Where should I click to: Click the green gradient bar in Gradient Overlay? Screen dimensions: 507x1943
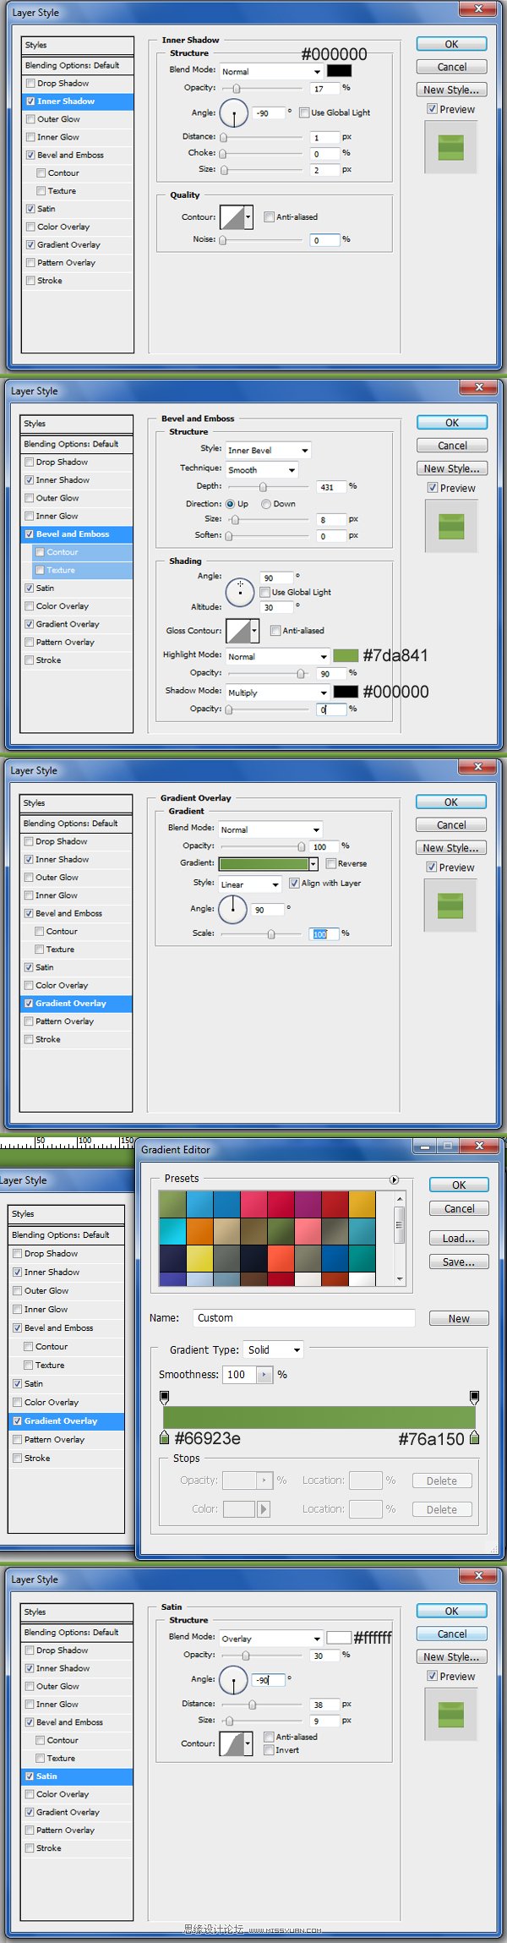coord(263,863)
